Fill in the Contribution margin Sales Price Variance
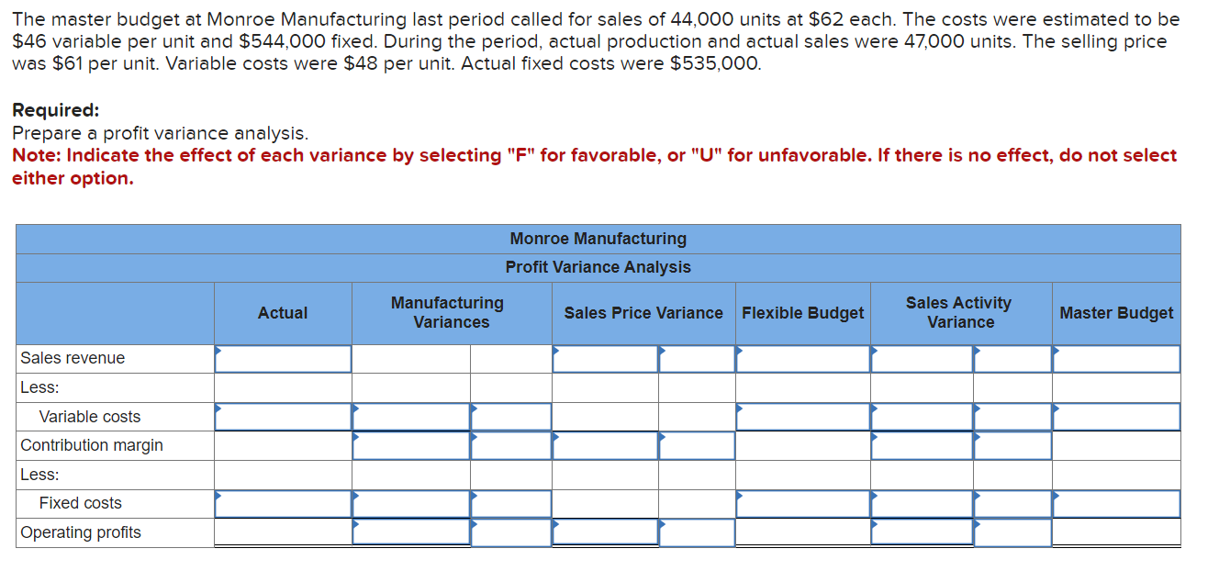The image size is (1219, 571). [604, 445]
